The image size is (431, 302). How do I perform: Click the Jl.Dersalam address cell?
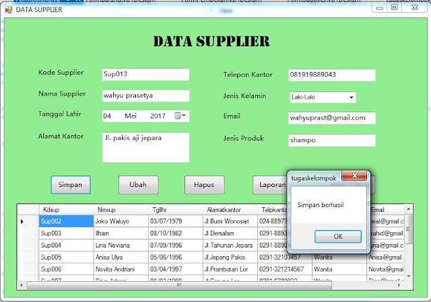point(230,233)
